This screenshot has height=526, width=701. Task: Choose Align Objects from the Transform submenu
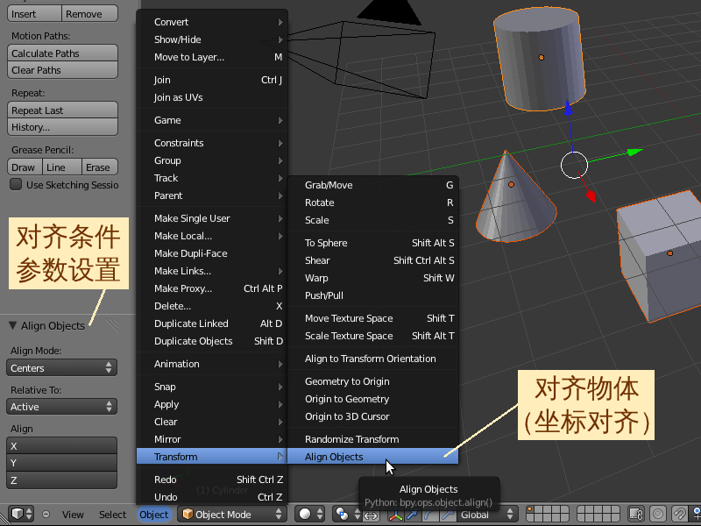click(x=373, y=457)
